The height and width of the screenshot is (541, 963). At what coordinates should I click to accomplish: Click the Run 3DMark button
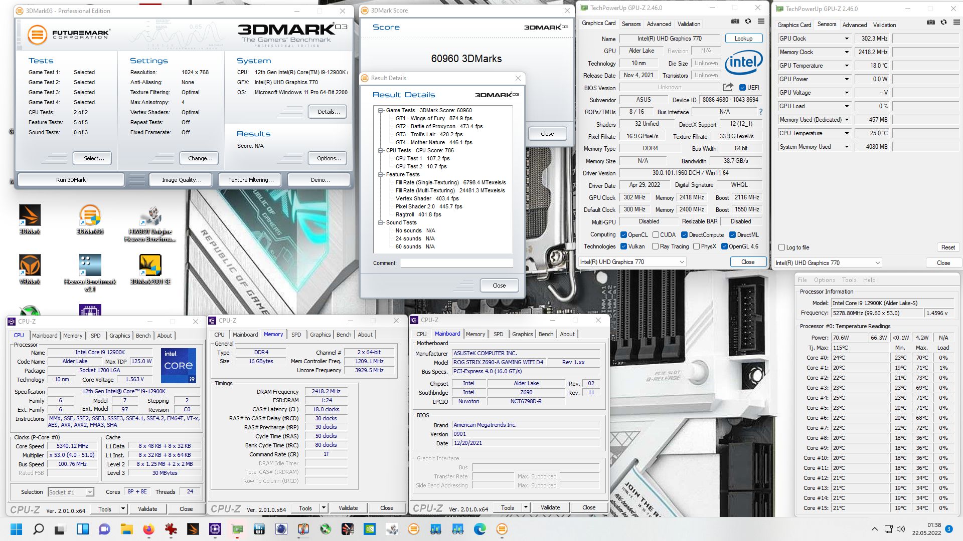(x=71, y=180)
